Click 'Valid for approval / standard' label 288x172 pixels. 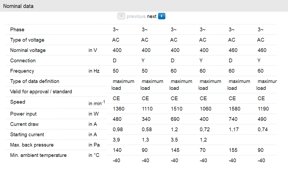tap(41, 91)
